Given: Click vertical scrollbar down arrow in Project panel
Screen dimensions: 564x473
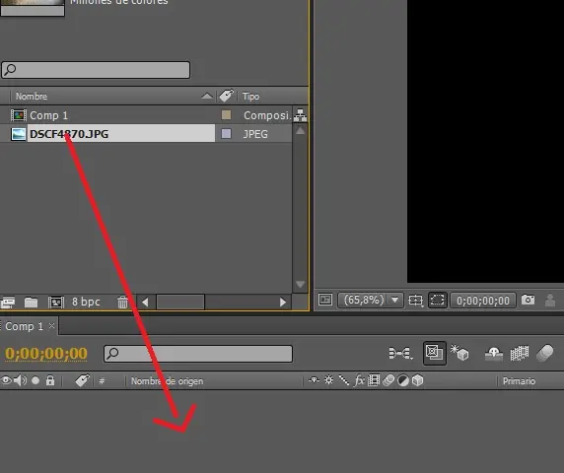Looking at the screenshot, I should coord(301,285).
